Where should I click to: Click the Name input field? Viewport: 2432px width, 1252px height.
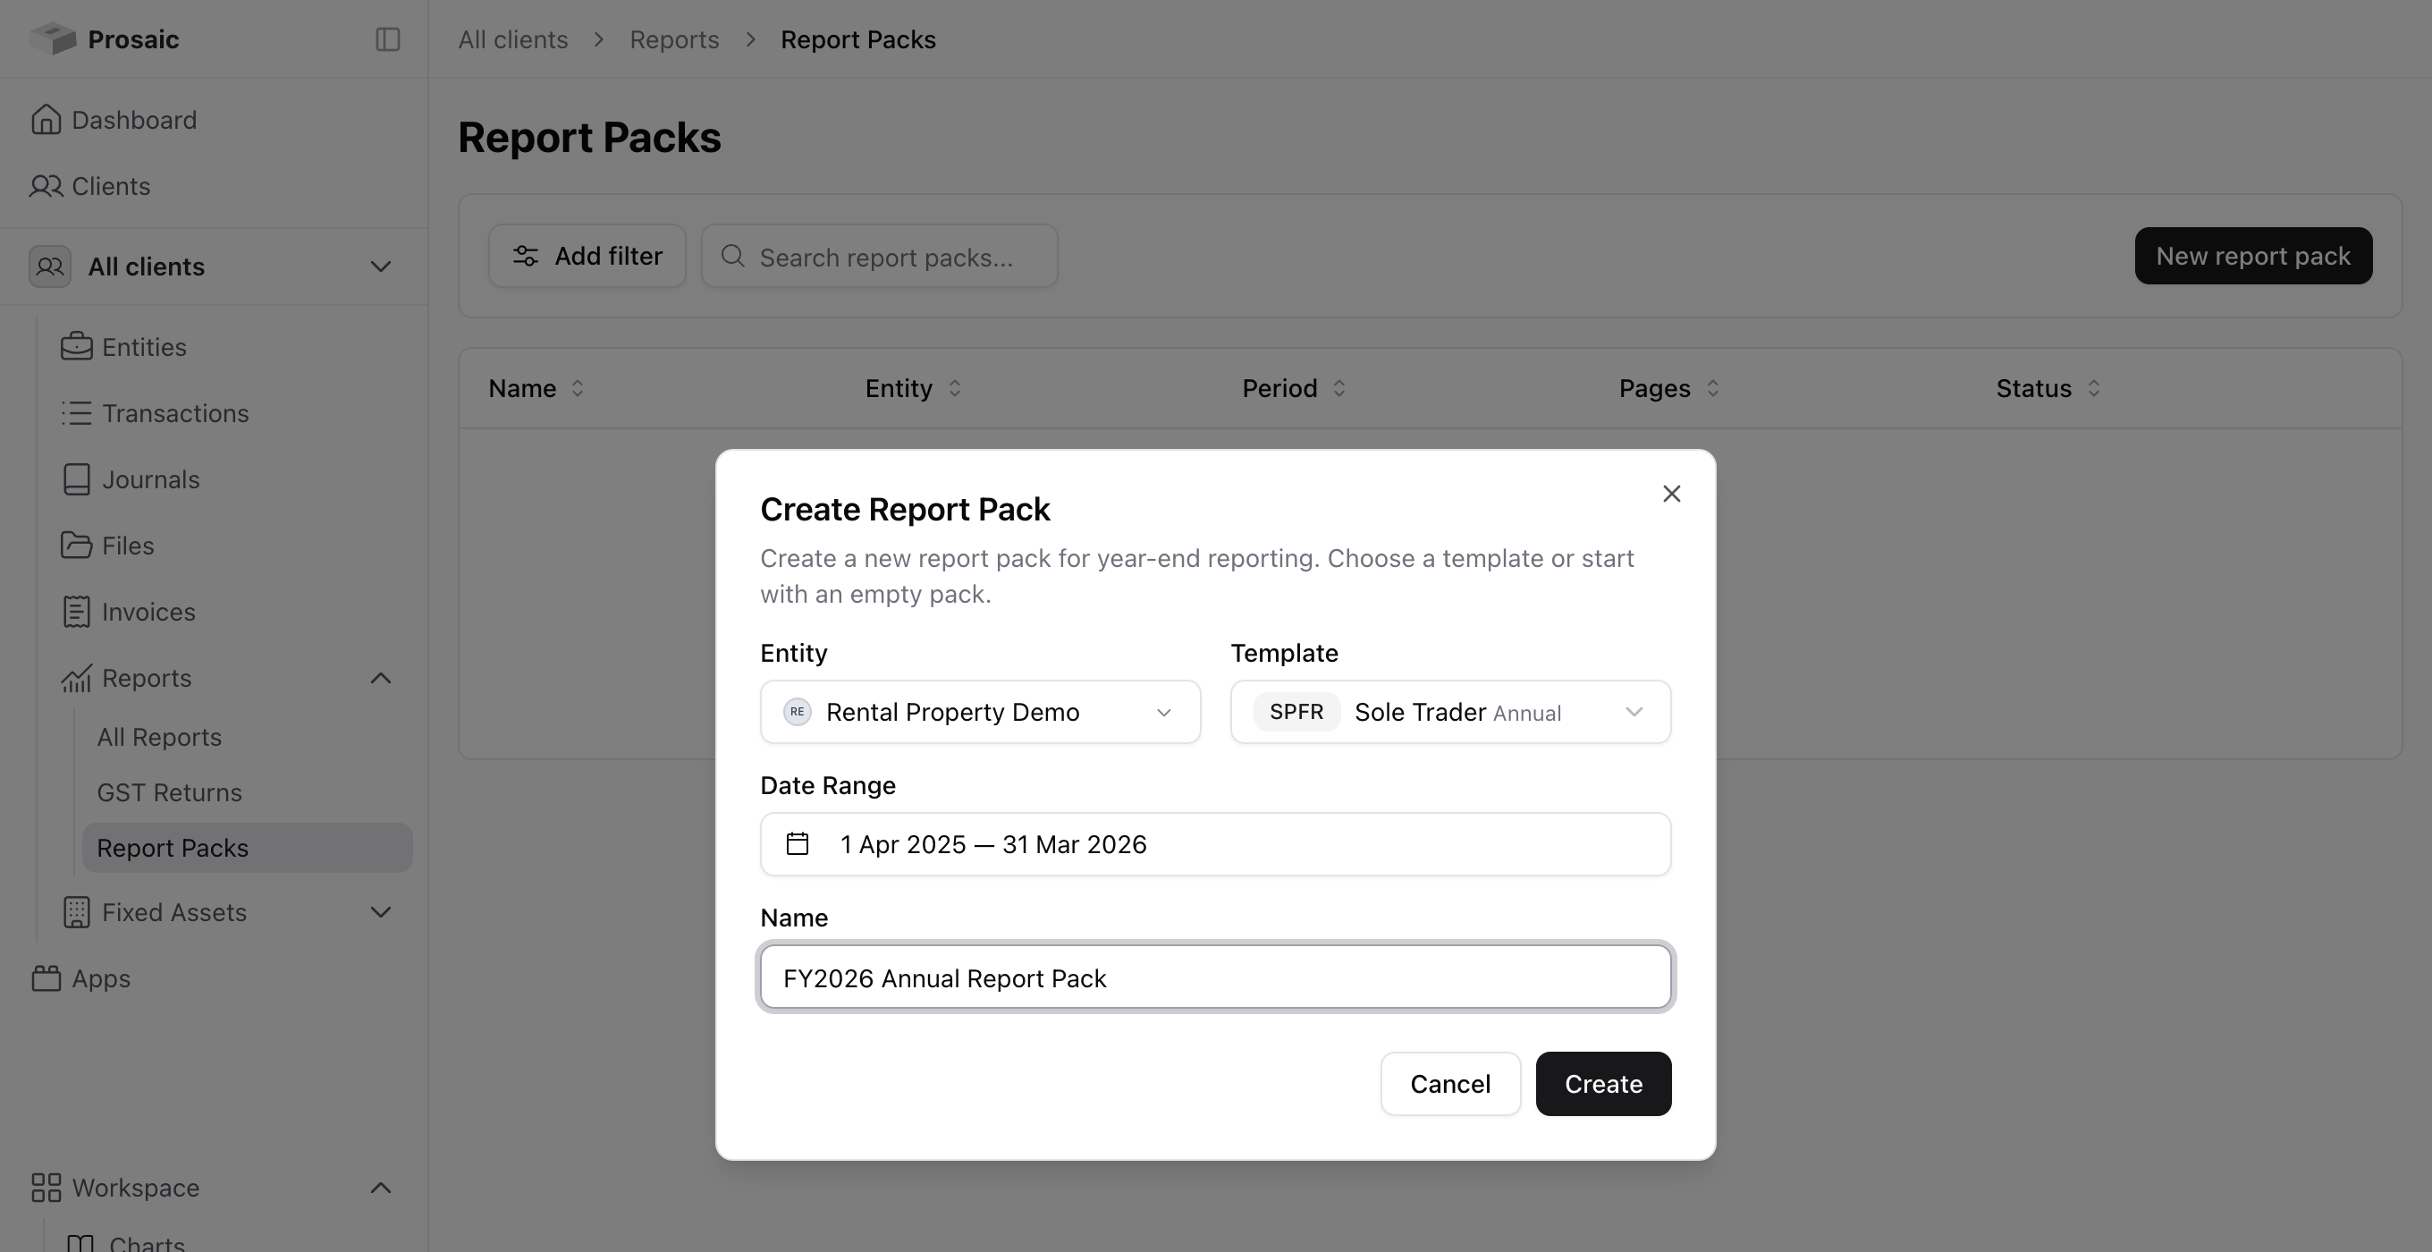(1215, 977)
